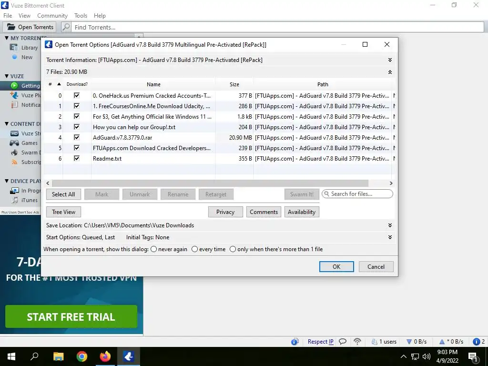
Task: Open the Vuze Plus sidebar icon
Action: 14,95
